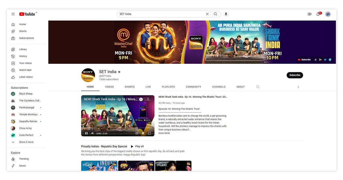This screenshot has height=180, width=343.
Task: Expand sidebar with Show 3 more
Action: [26, 142]
